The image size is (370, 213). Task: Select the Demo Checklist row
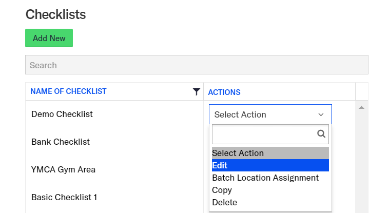point(62,114)
